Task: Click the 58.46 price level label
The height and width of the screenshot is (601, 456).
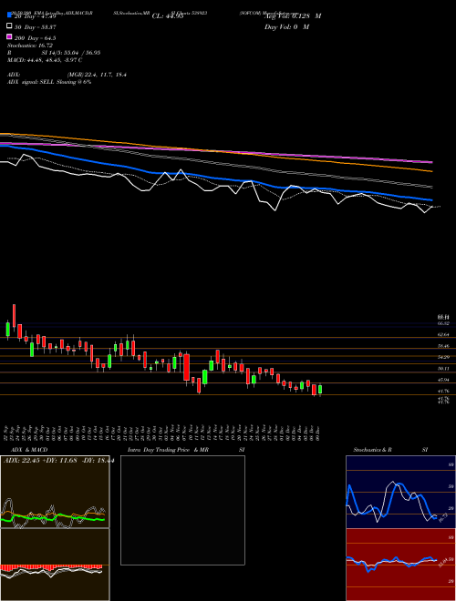Action: pyautogui.click(x=444, y=346)
